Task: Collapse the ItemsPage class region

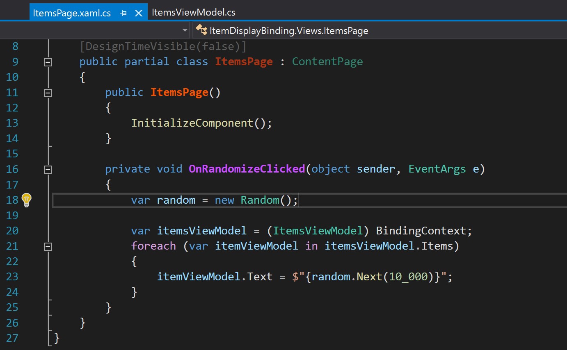Action: click(x=48, y=61)
